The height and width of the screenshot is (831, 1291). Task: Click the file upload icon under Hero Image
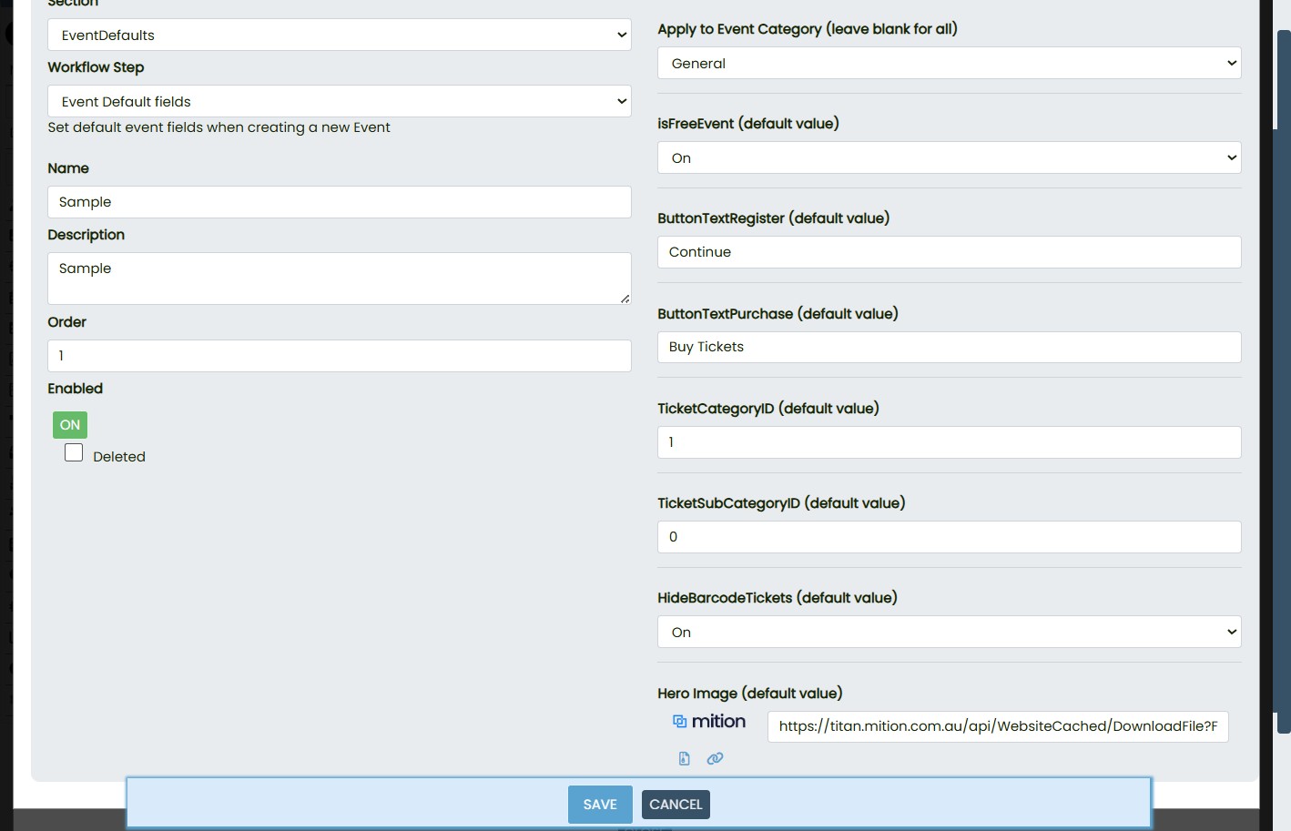click(x=684, y=758)
